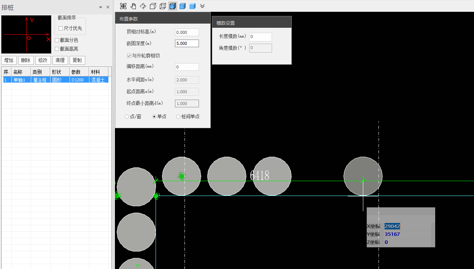
Task: Select the pan hand tool
Action: click(x=133, y=6)
